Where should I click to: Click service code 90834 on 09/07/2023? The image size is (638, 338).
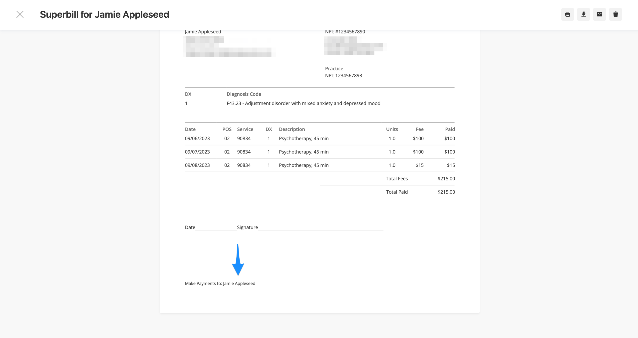[244, 152]
